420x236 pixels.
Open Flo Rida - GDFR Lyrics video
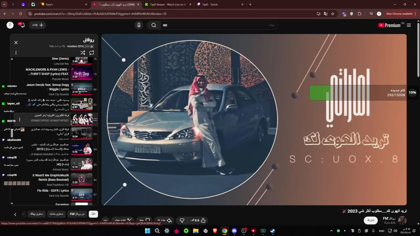tap(54, 194)
